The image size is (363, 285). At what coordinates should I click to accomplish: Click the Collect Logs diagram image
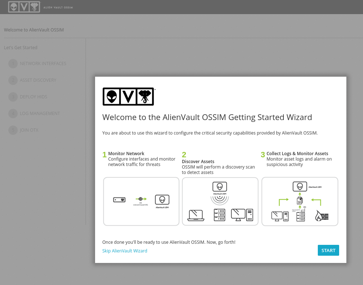(300, 201)
